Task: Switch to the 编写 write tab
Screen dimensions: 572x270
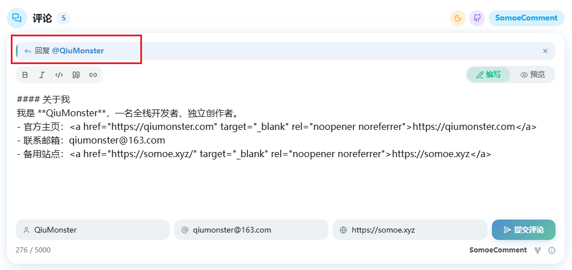Action: 489,75
